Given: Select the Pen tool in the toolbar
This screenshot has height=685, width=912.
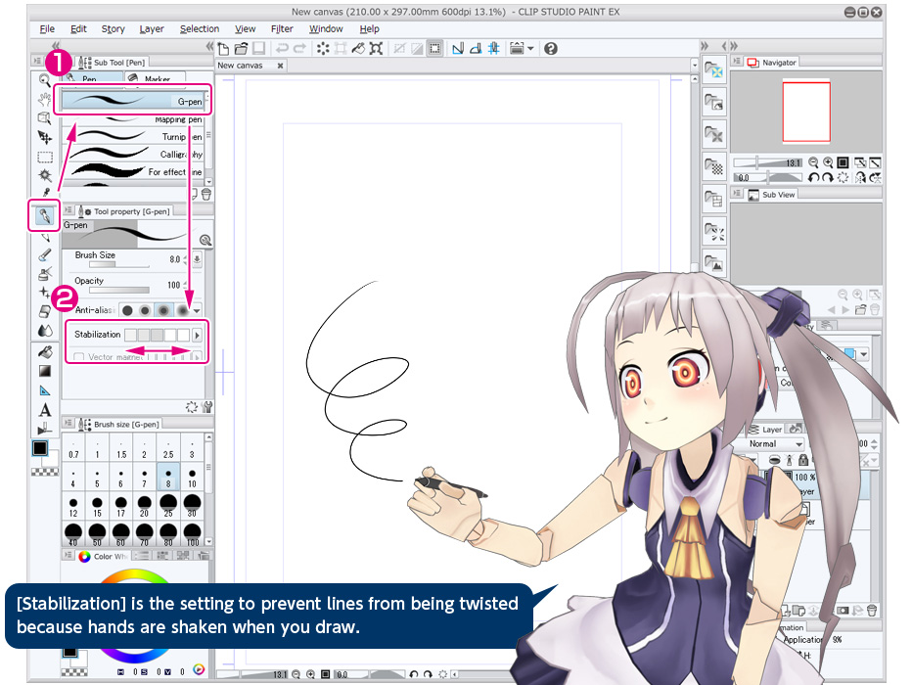Looking at the screenshot, I should 44,215.
